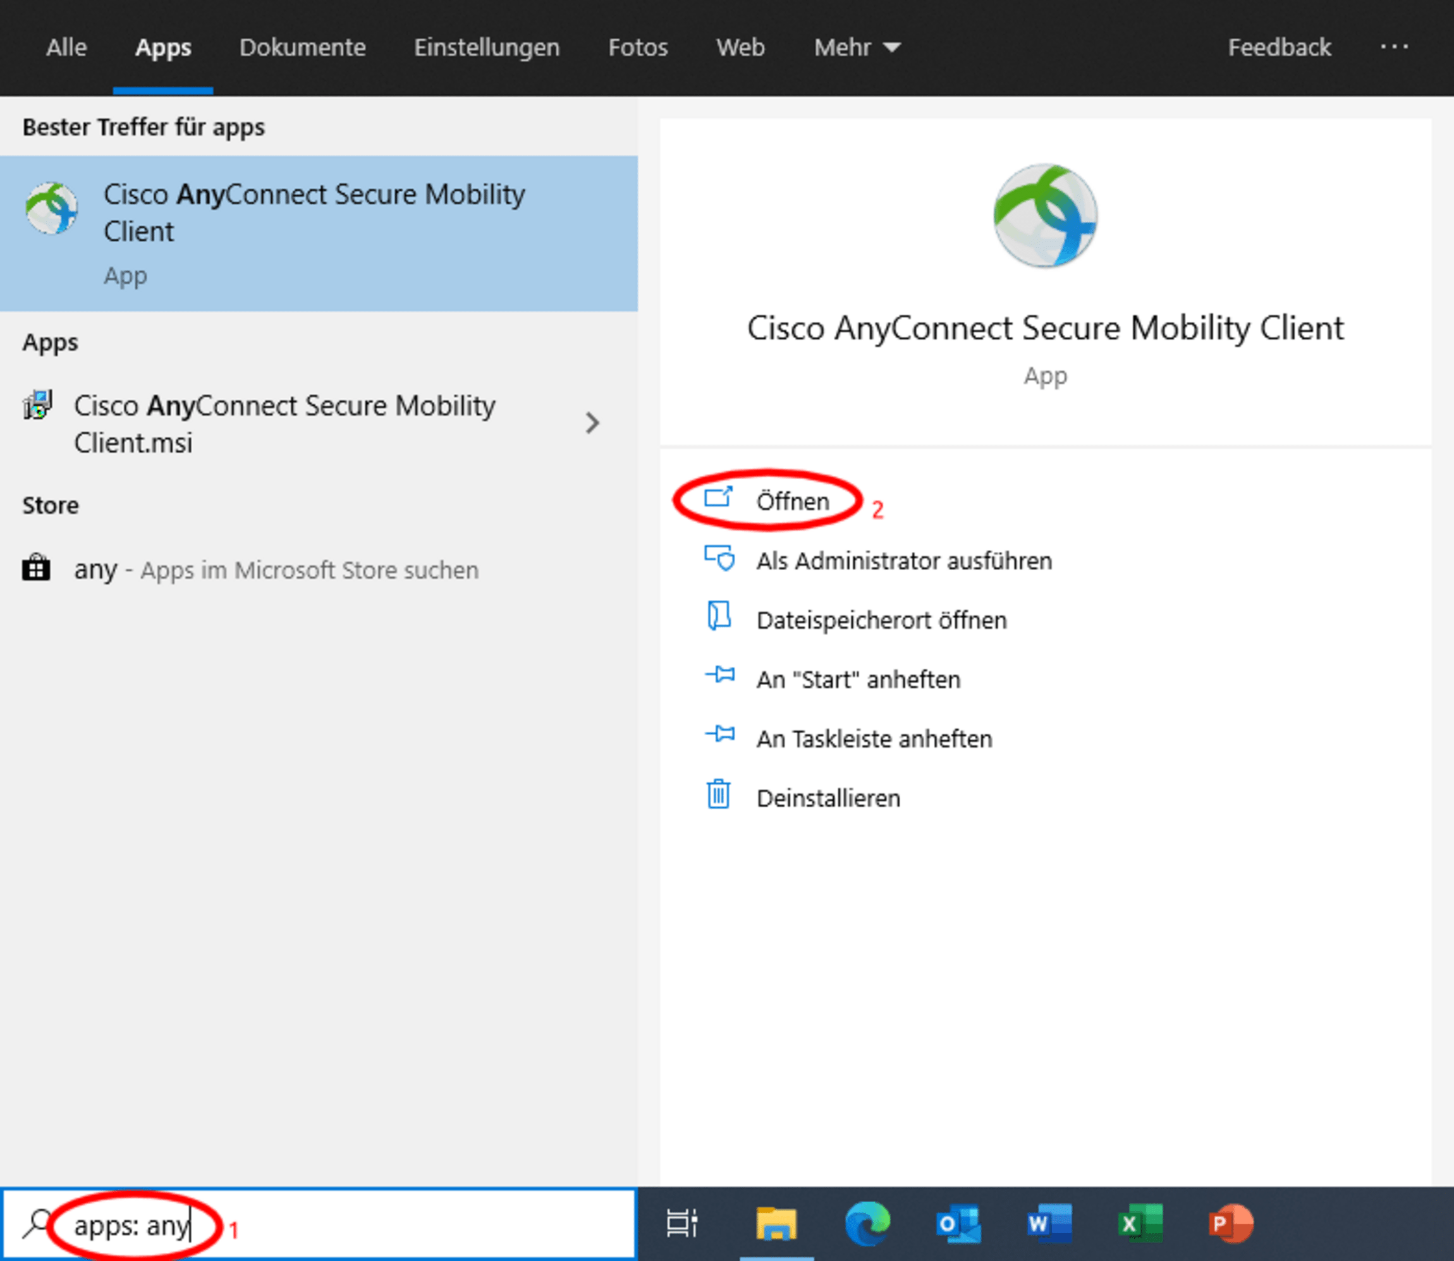This screenshot has height=1261, width=1454.
Task: Click the Deinstallieren trash icon
Action: [x=718, y=795]
